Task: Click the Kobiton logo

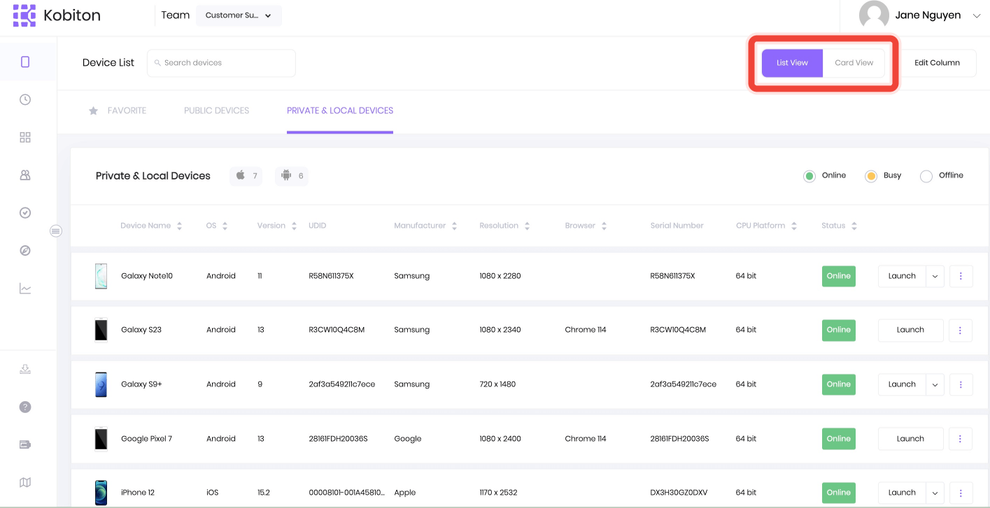Action: (57, 15)
